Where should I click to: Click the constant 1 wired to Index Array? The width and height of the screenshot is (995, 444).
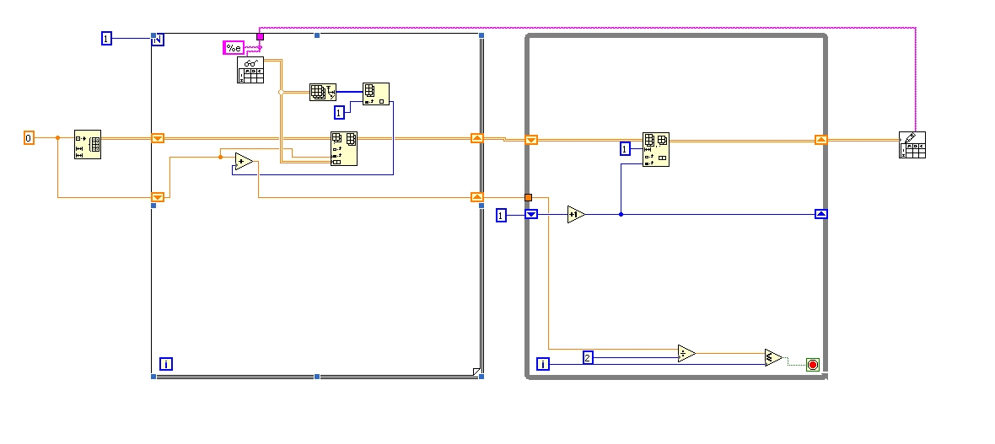(340, 113)
